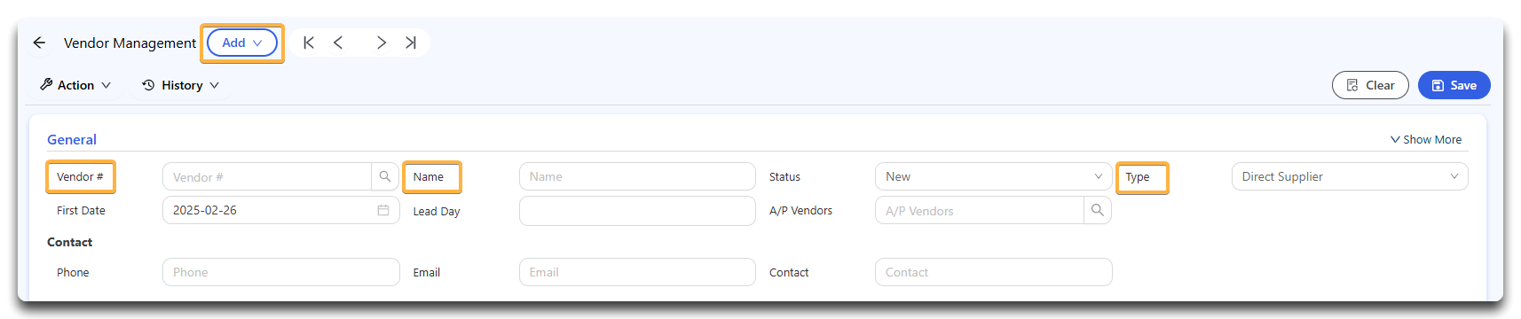Viewport: 1521px width, 319px height.
Task: Go to the next vendor record
Action: tap(382, 43)
